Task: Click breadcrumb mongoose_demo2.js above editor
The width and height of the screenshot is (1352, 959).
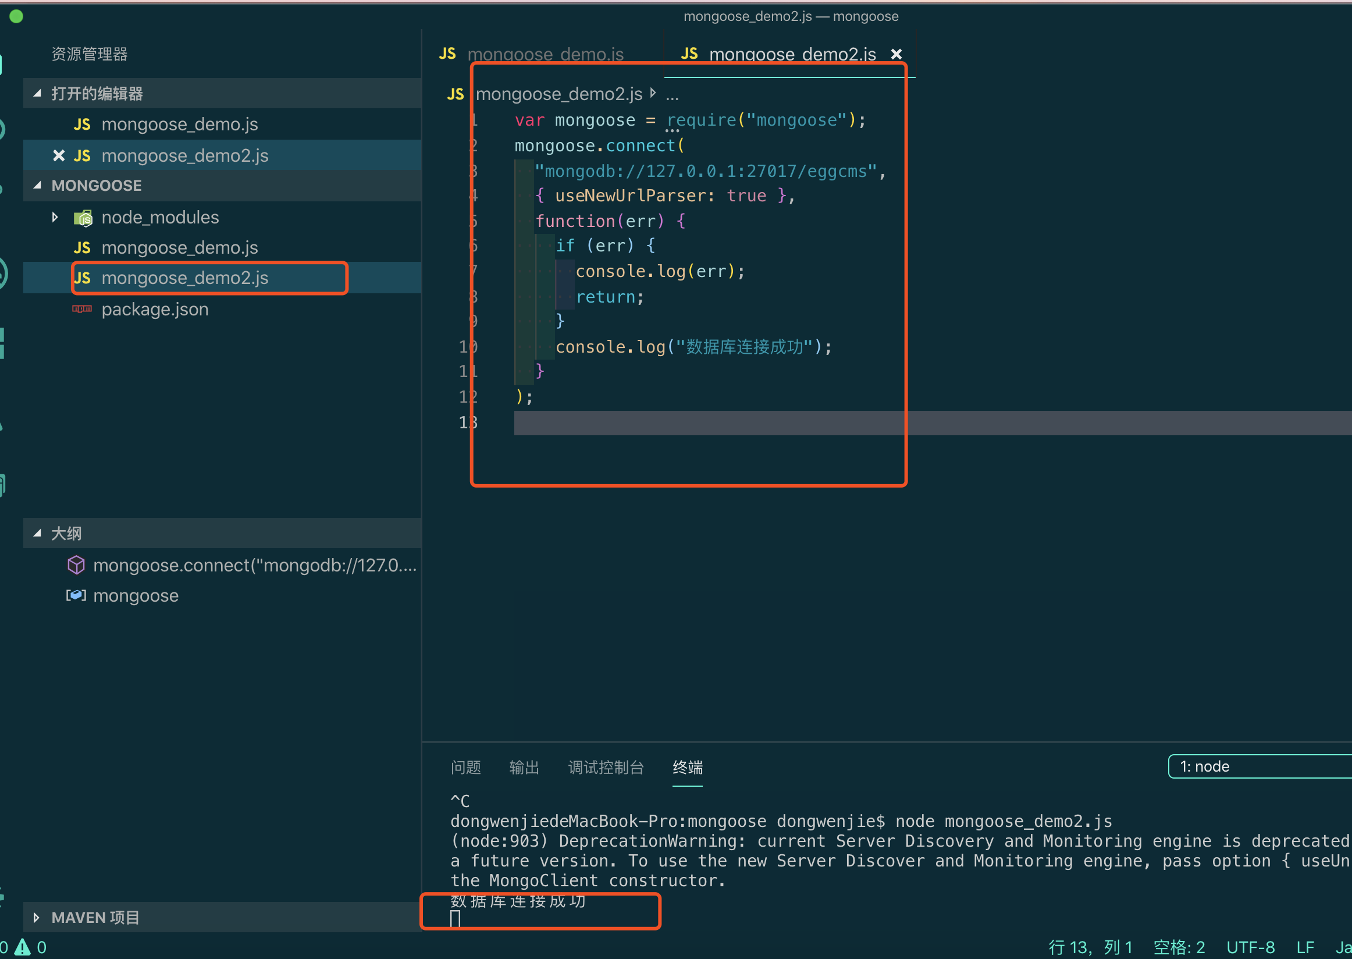Action: point(558,94)
